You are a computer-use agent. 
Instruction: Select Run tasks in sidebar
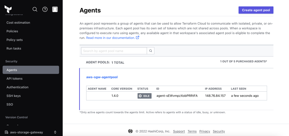pos(14,48)
